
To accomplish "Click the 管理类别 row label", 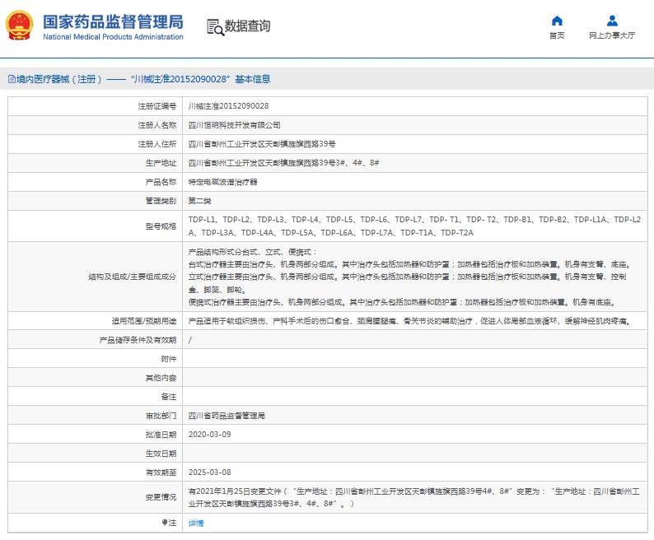I will (161, 201).
